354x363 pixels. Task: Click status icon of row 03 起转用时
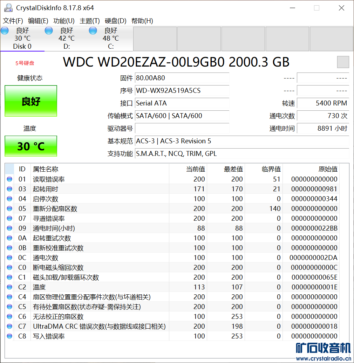pyautogui.click(x=9, y=189)
